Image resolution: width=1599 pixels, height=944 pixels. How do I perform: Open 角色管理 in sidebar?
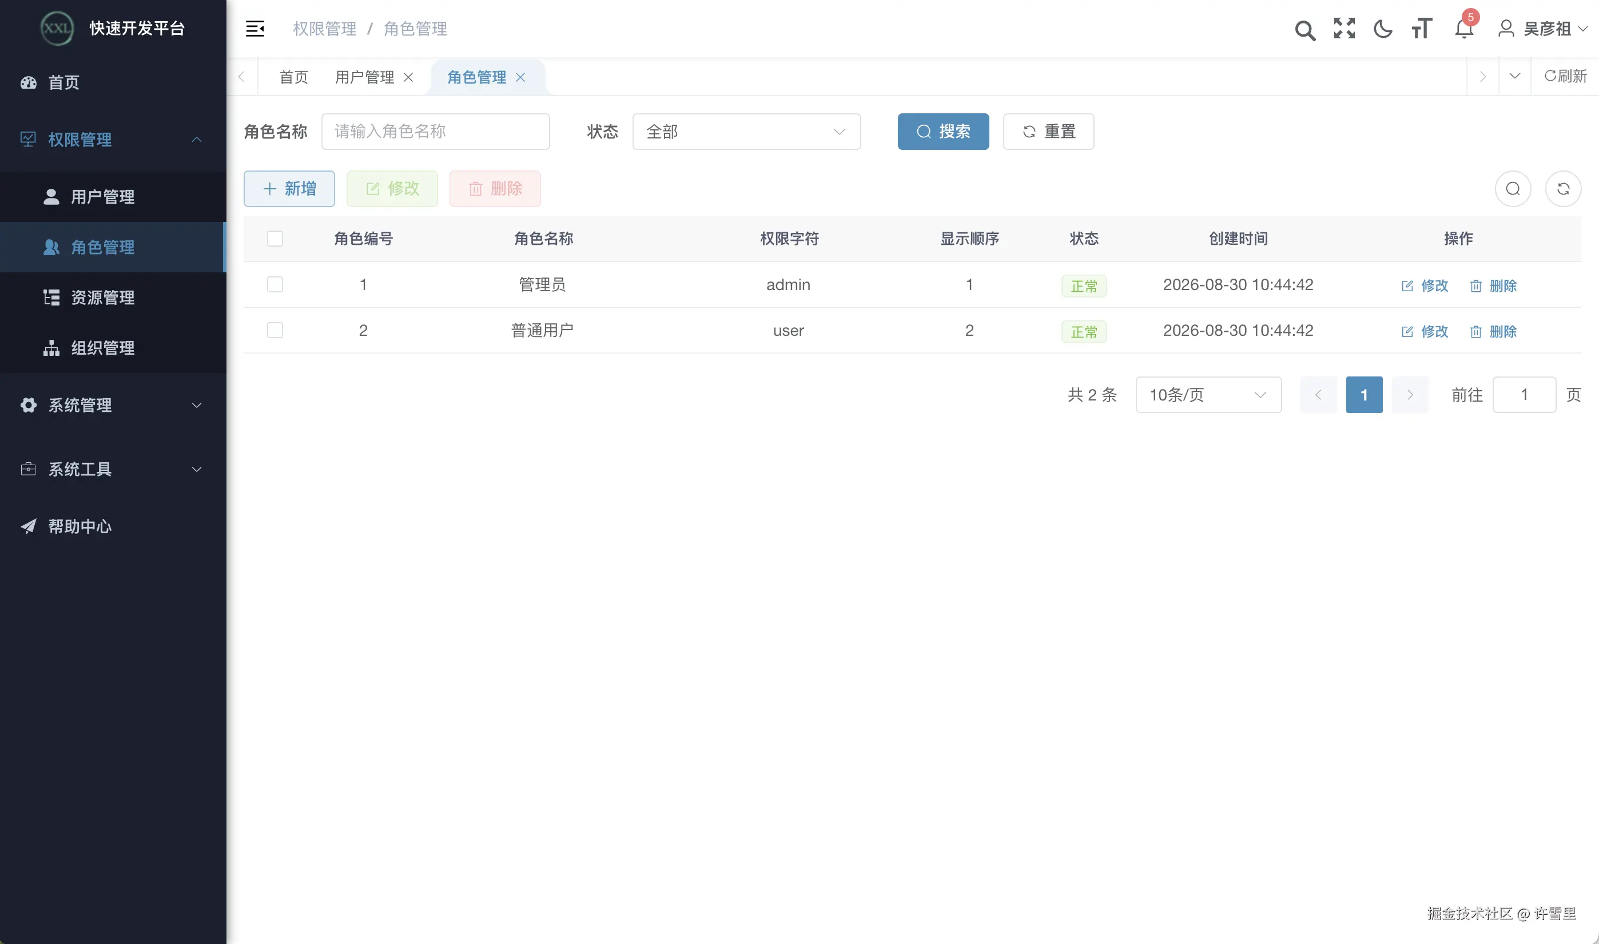pyautogui.click(x=113, y=247)
